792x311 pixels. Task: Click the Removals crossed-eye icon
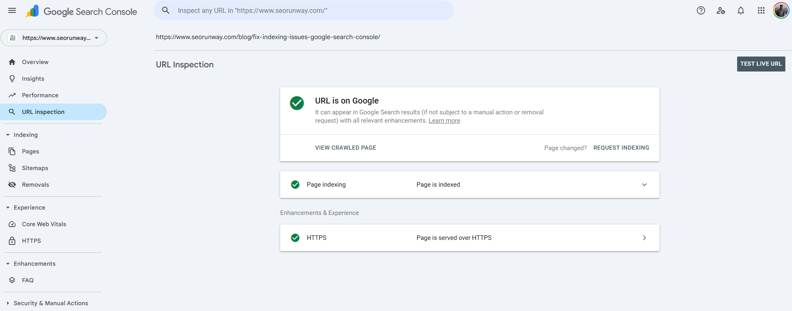point(12,185)
